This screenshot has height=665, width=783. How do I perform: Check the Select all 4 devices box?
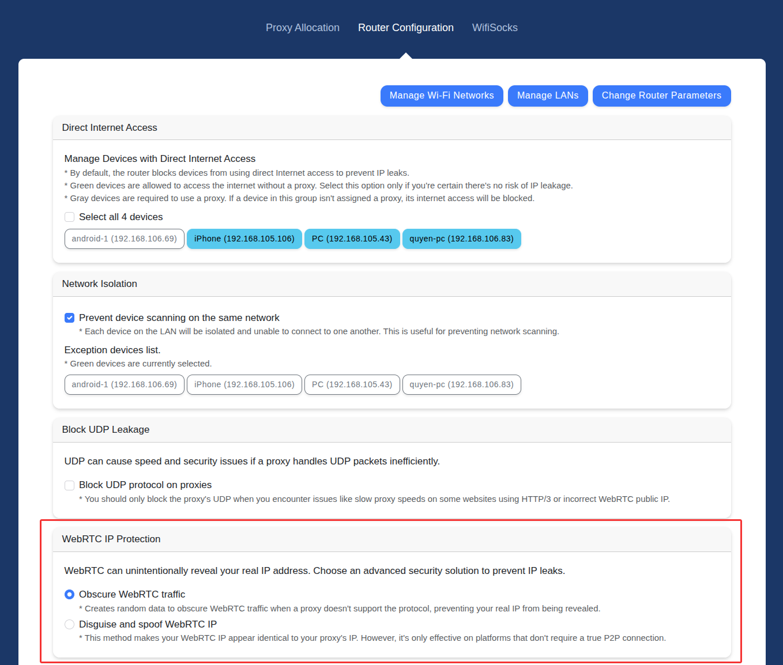point(70,217)
